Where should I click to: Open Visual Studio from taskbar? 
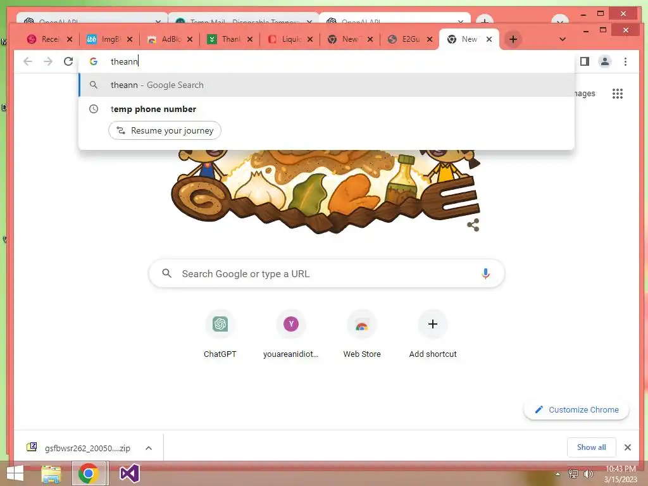[129, 473]
